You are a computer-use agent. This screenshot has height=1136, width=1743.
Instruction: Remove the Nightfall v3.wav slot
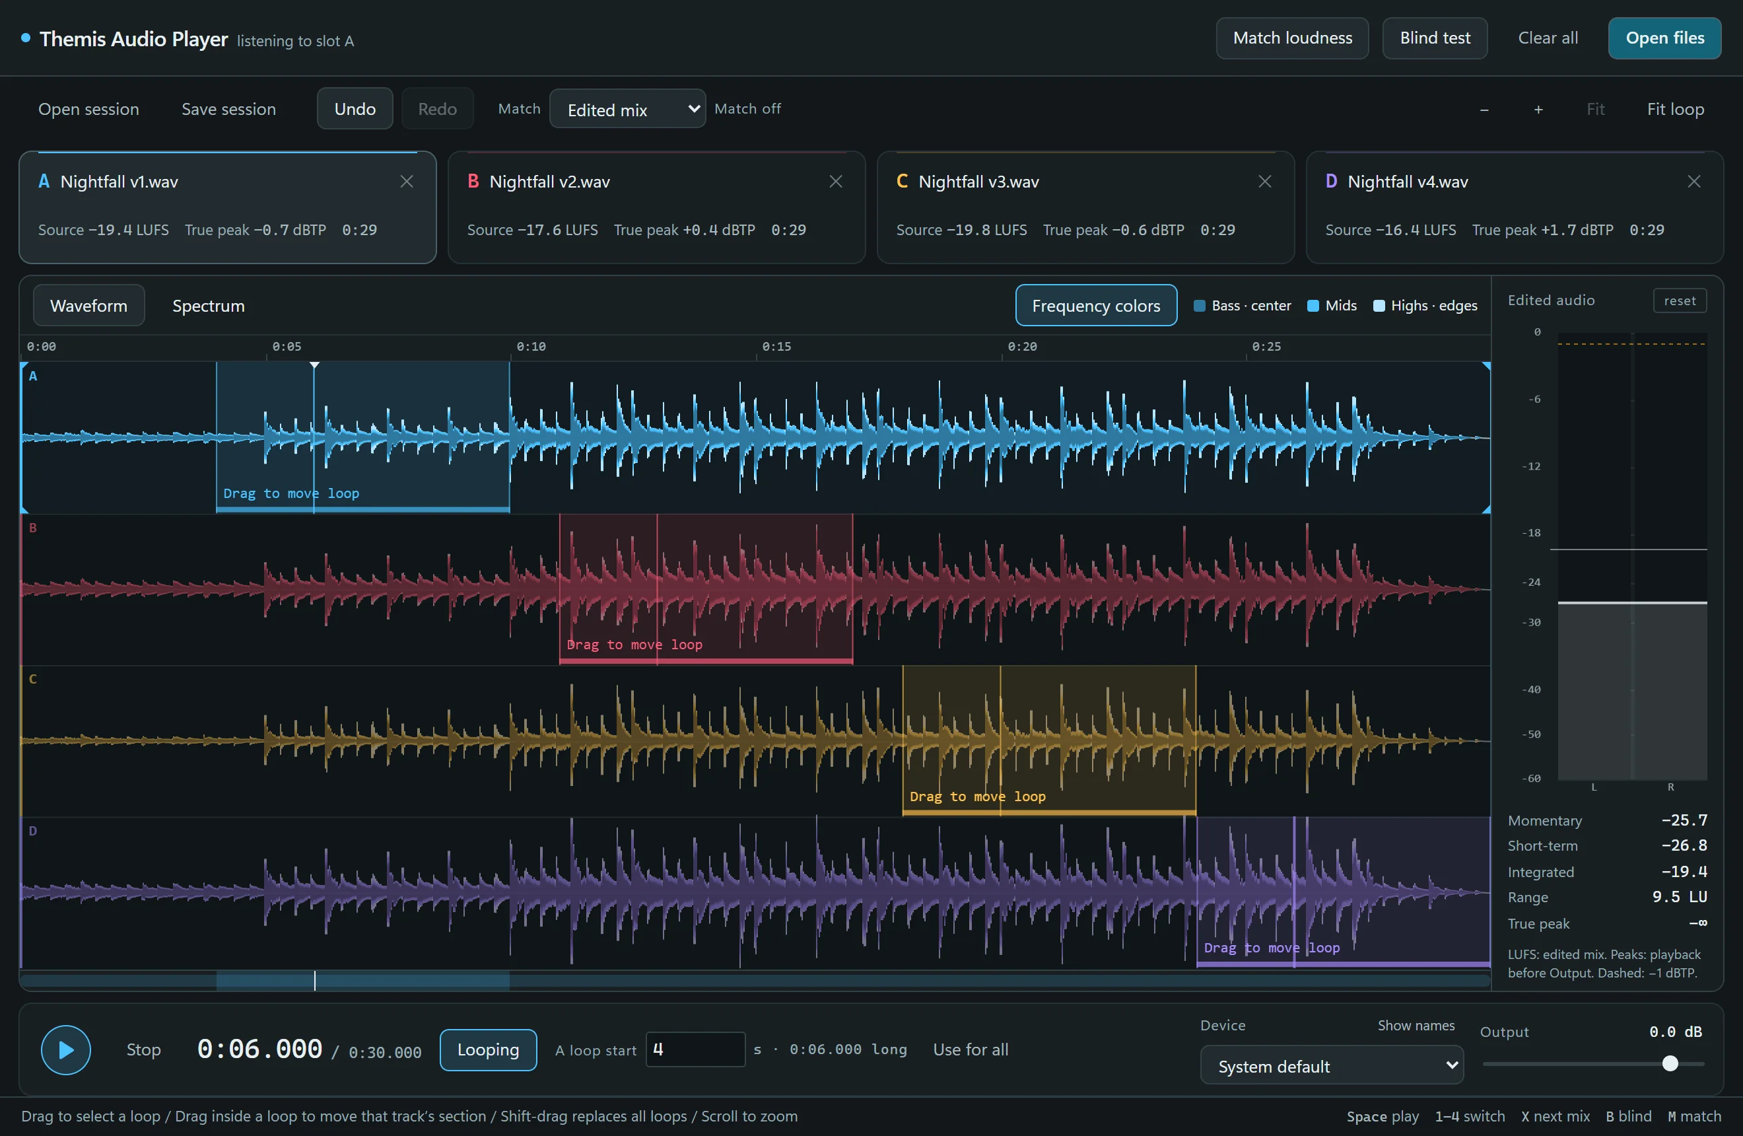click(x=1265, y=182)
